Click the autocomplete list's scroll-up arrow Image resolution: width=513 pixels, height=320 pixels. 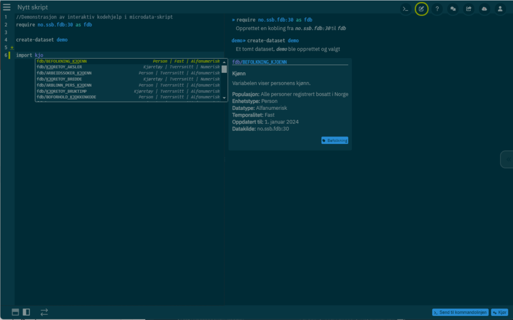(x=224, y=61)
